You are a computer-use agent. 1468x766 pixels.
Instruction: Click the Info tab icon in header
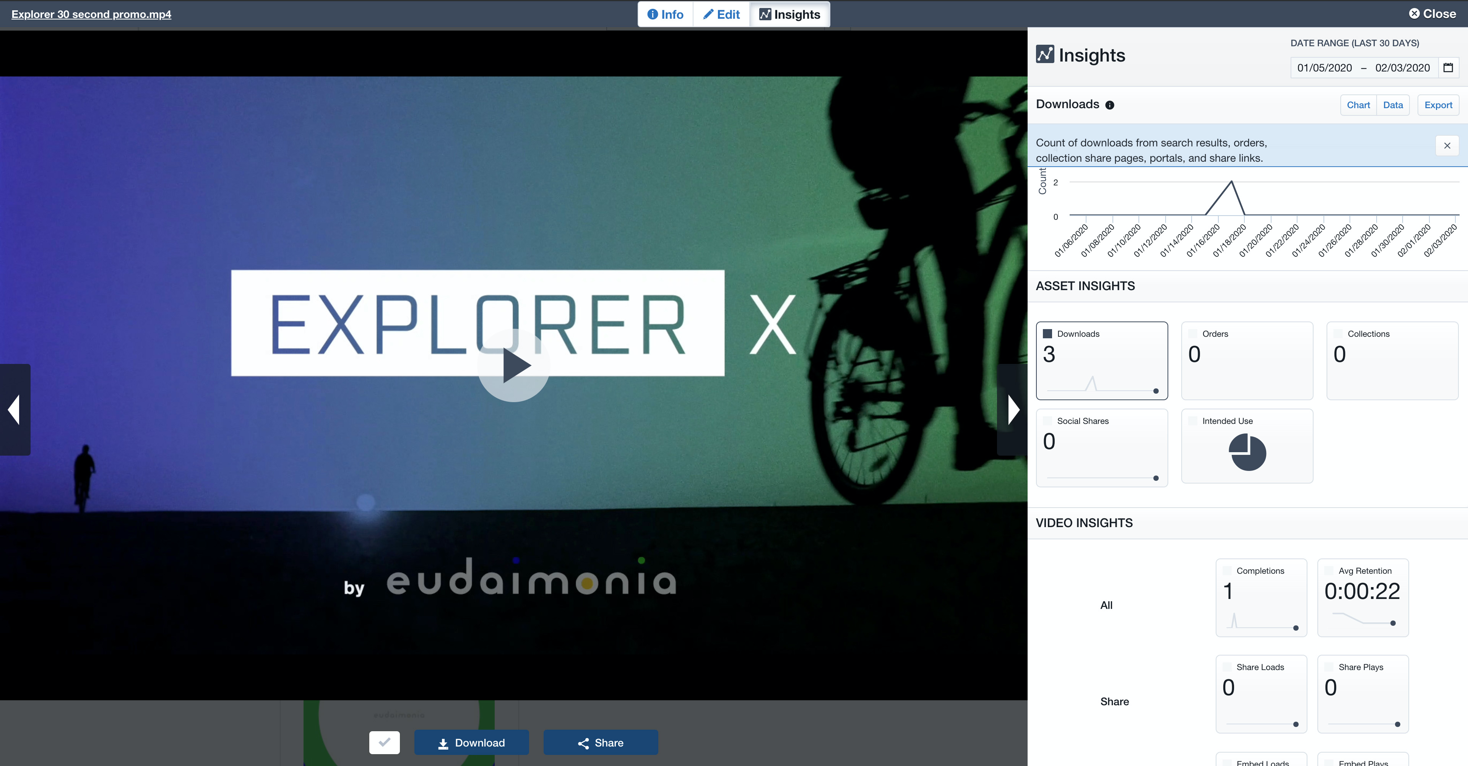(x=653, y=15)
